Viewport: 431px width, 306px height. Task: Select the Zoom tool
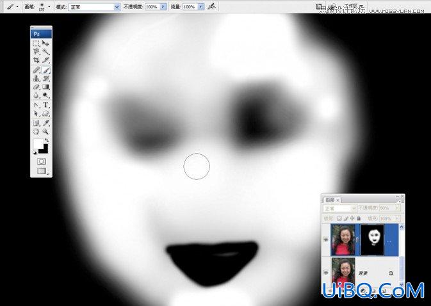tap(45, 132)
